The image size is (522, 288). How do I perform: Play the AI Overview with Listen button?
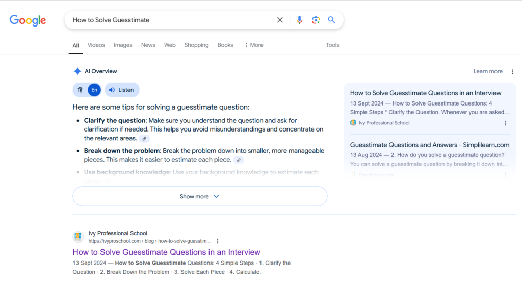pos(122,90)
